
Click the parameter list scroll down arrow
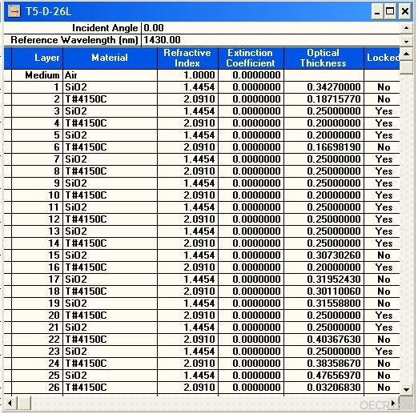(x=407, y=41)
